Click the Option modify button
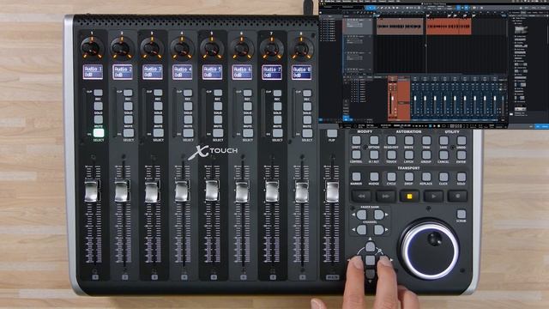549x309 pixels. click(x=374, y=140)
